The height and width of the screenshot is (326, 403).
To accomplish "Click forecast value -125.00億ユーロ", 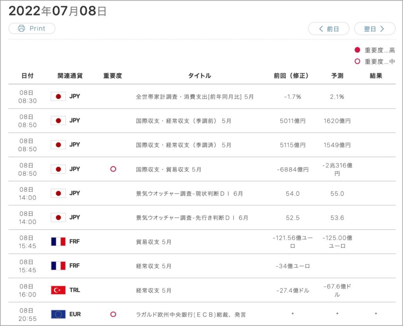I will (x=337, y=242).
